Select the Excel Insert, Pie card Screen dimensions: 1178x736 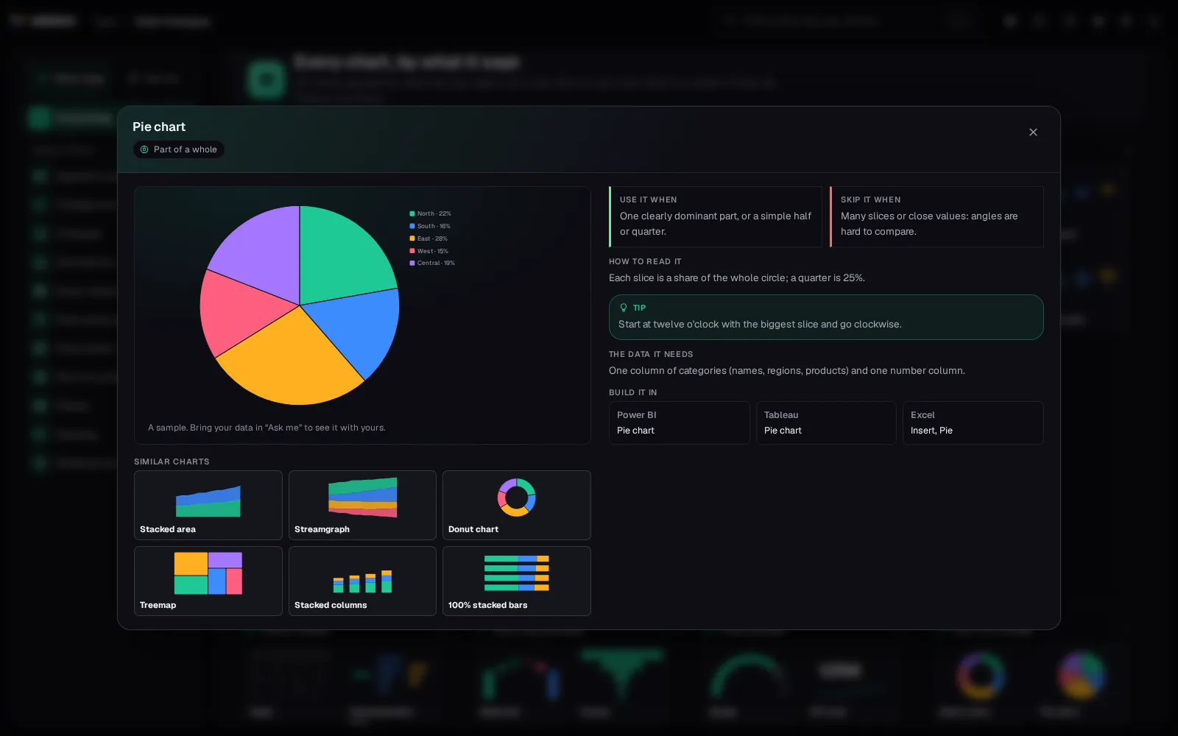pos(973,422)
